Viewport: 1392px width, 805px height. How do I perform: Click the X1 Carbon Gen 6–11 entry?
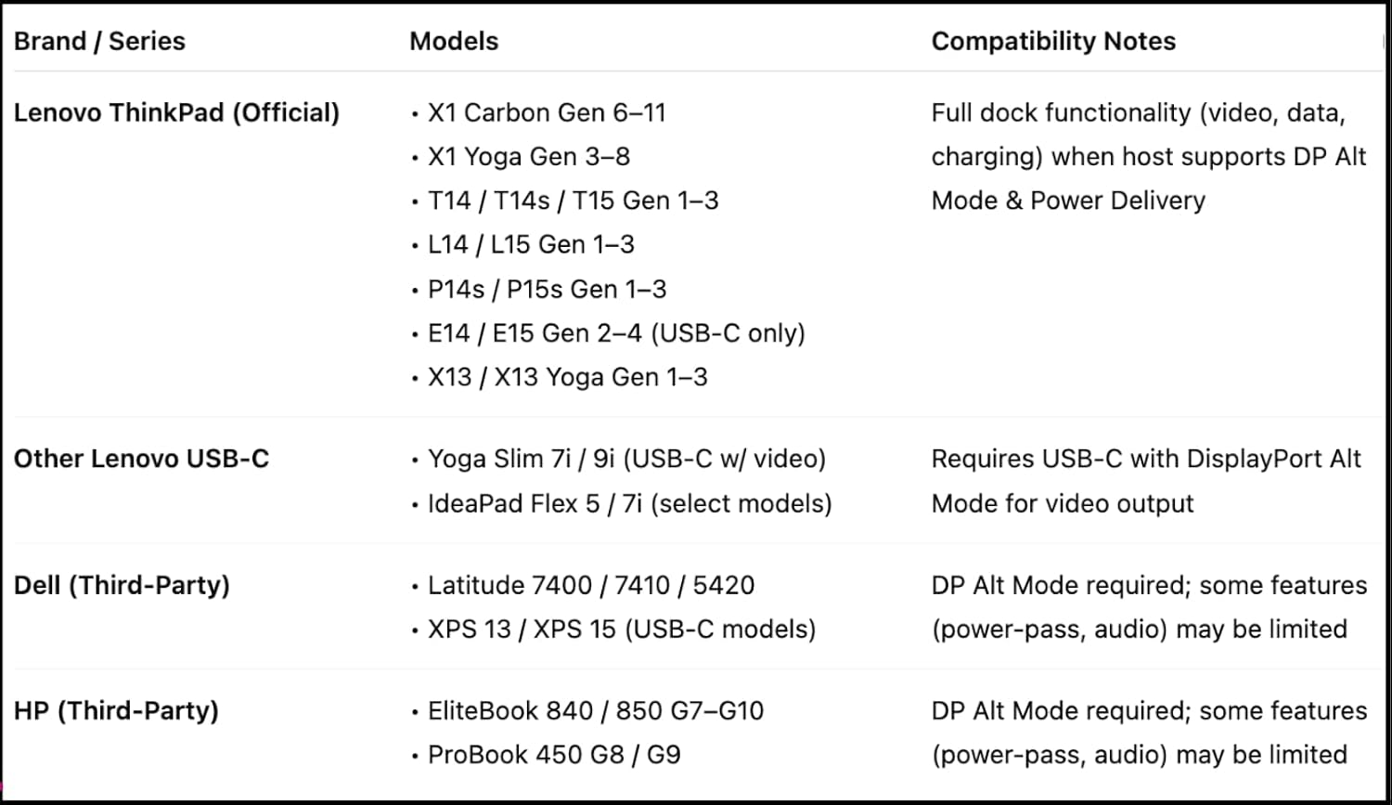[547, 113]
